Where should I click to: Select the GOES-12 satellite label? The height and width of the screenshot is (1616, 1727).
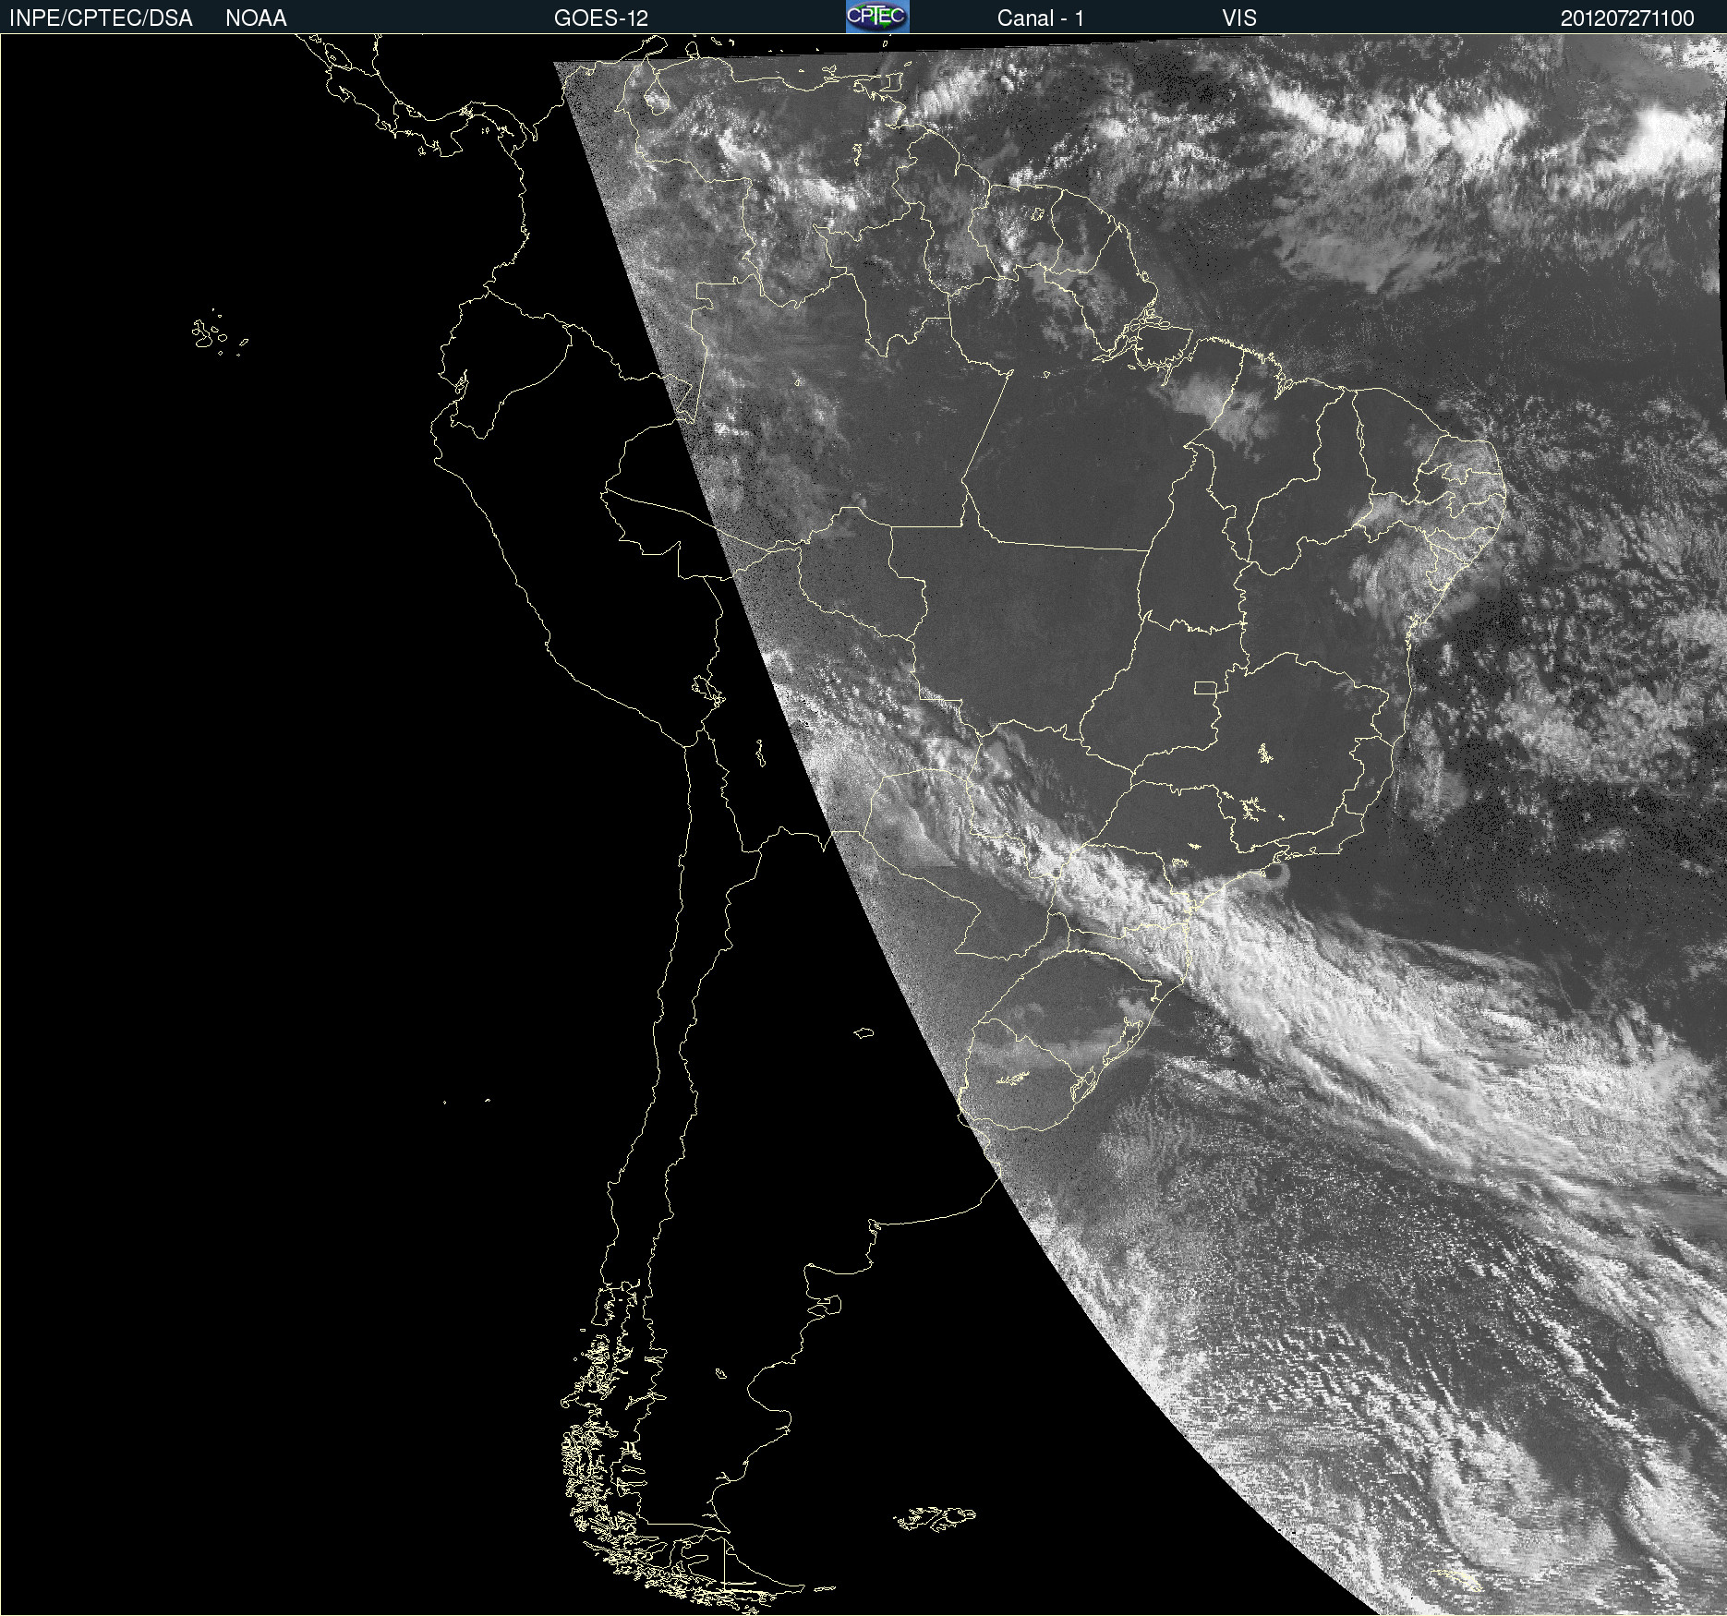(x=601, y=18)
